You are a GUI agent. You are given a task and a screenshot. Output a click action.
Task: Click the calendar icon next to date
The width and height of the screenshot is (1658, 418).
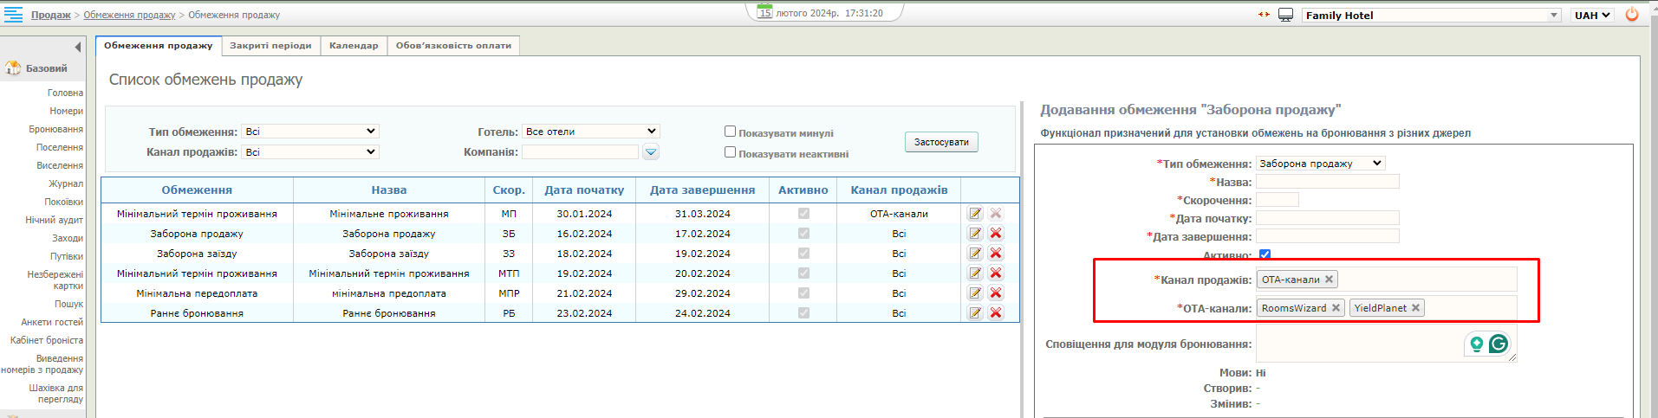coord(764,12)
